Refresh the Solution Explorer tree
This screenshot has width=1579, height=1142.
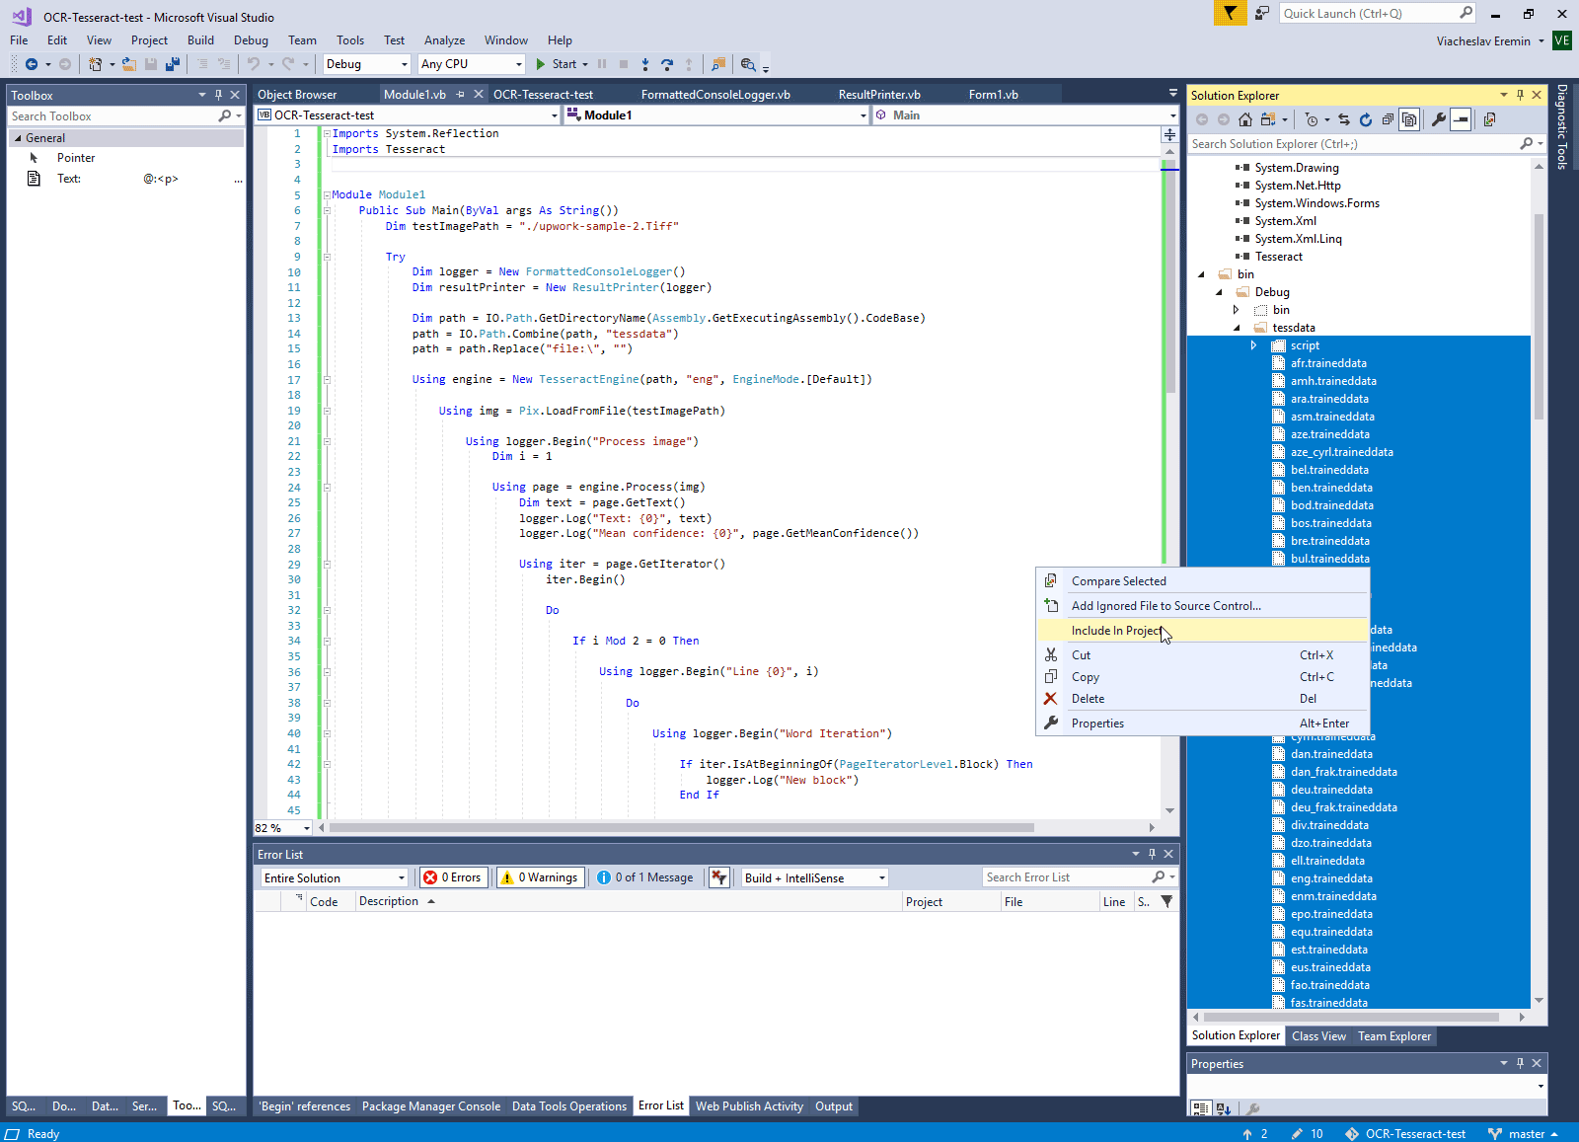pos(1366,119)
